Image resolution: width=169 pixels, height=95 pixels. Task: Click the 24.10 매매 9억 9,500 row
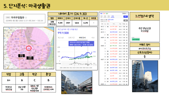coord(114,32)
